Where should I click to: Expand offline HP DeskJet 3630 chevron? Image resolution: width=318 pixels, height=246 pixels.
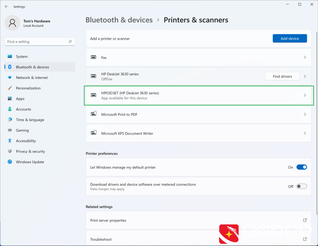click(305, 76)
